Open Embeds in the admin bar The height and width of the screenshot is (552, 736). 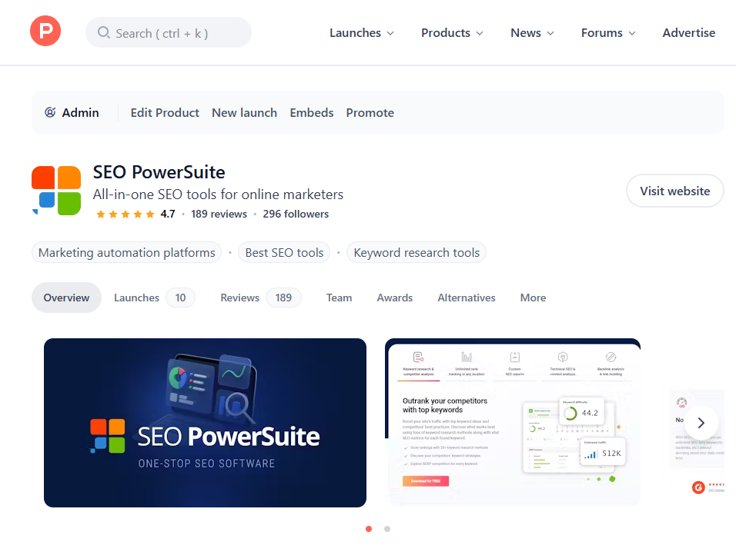click(x=312, y=113)
